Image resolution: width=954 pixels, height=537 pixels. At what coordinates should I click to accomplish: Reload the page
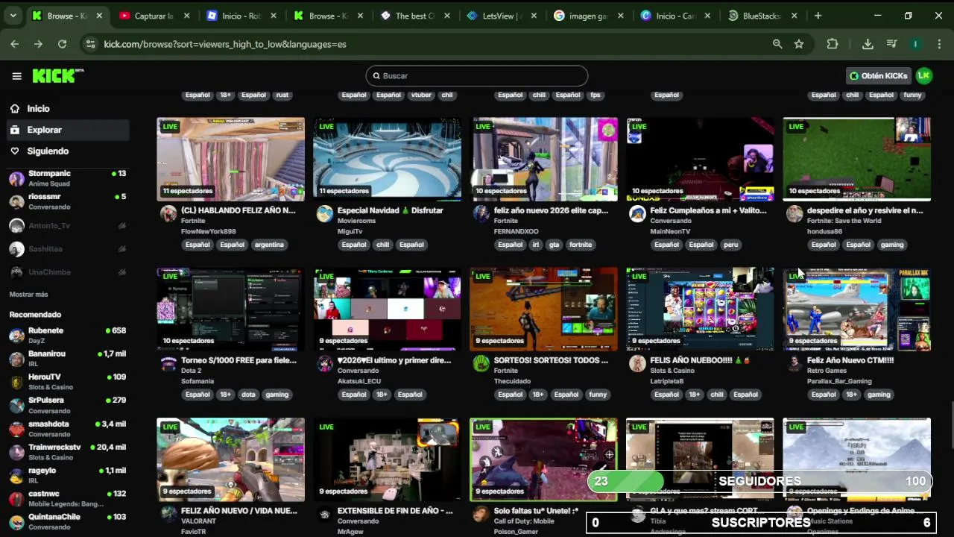pos(62,44)
